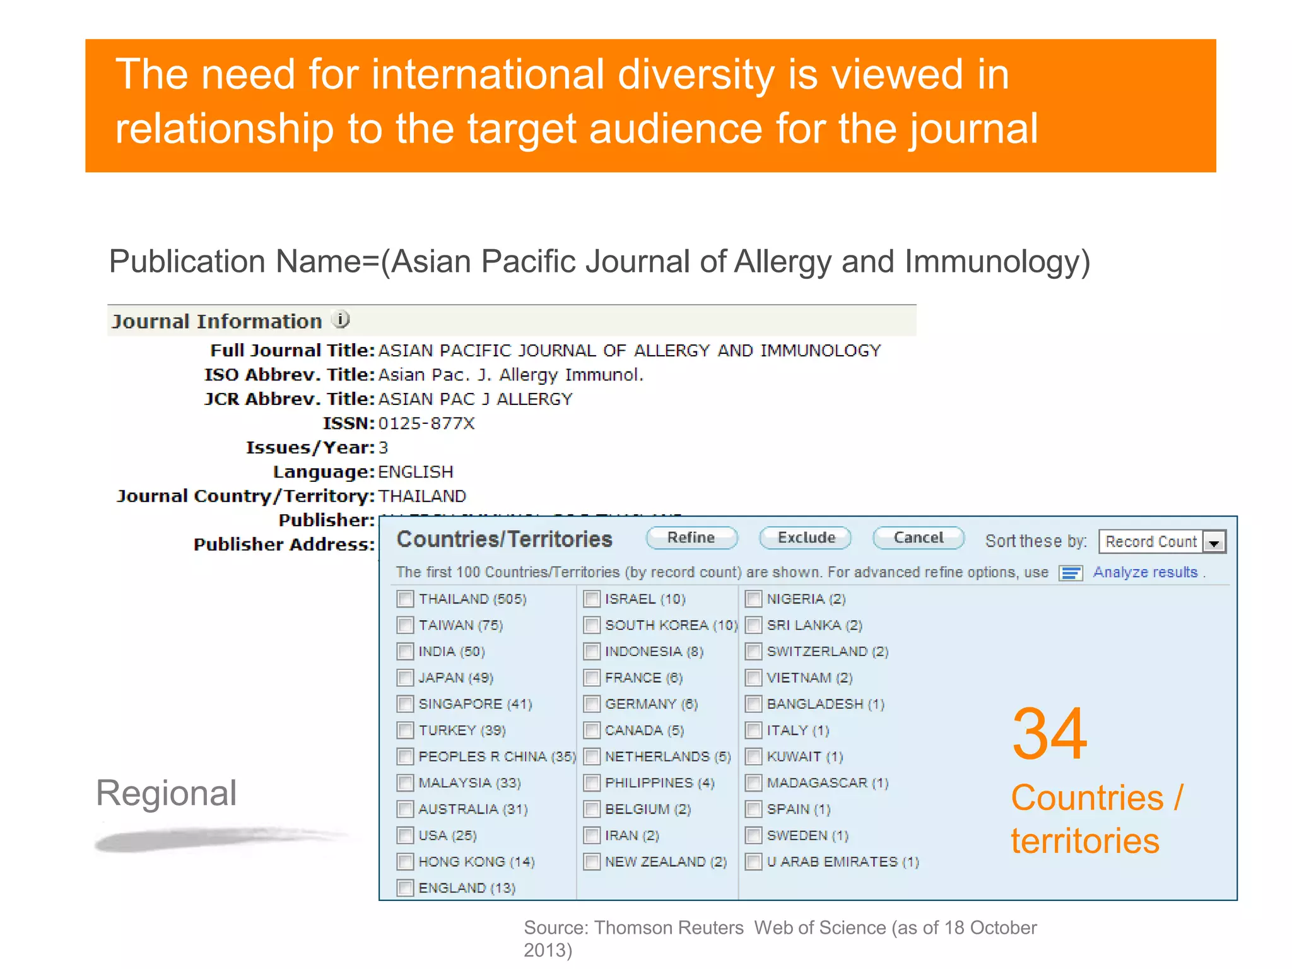Image resolution: width=1292 pixels, height=969 pixels.
Task: Click the Issues/Year value 3
Action: pyautogui.click(x=384, y=448)
